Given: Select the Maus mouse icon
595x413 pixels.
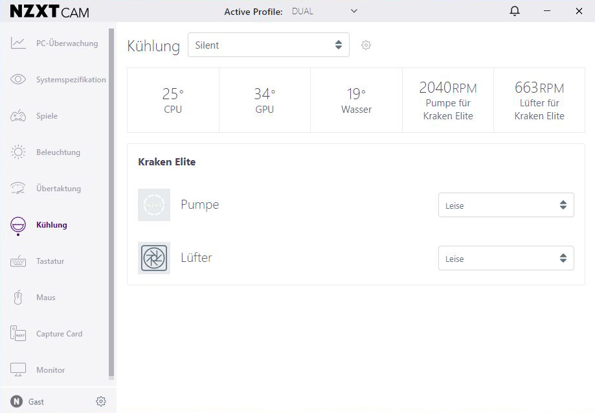Looking at the screenshot, I should 18,298.
